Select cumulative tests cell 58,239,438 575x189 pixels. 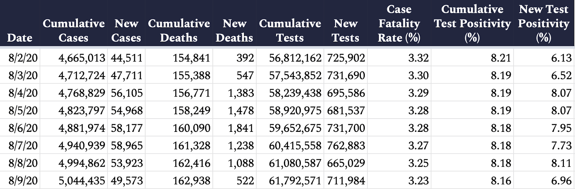(295, 93)
